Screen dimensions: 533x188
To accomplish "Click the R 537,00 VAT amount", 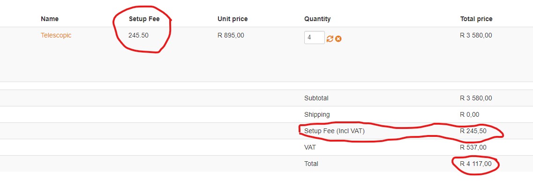I will [473, 147].
